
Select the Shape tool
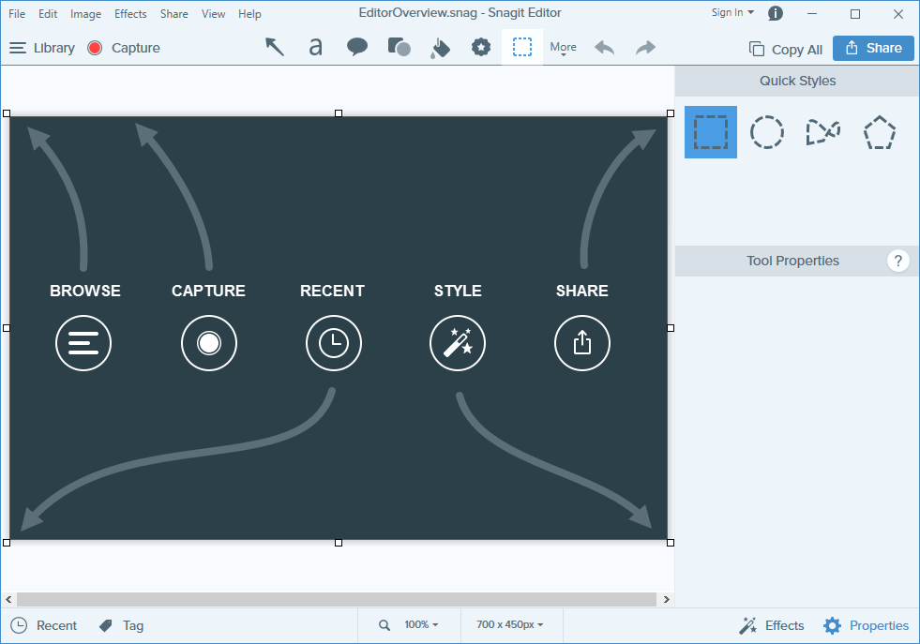[x=399, y=47]
